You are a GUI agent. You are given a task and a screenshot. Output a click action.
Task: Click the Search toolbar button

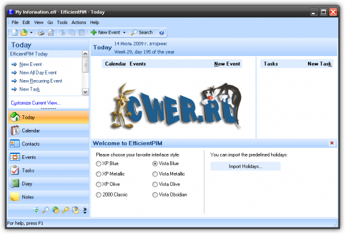click(142, 33)
